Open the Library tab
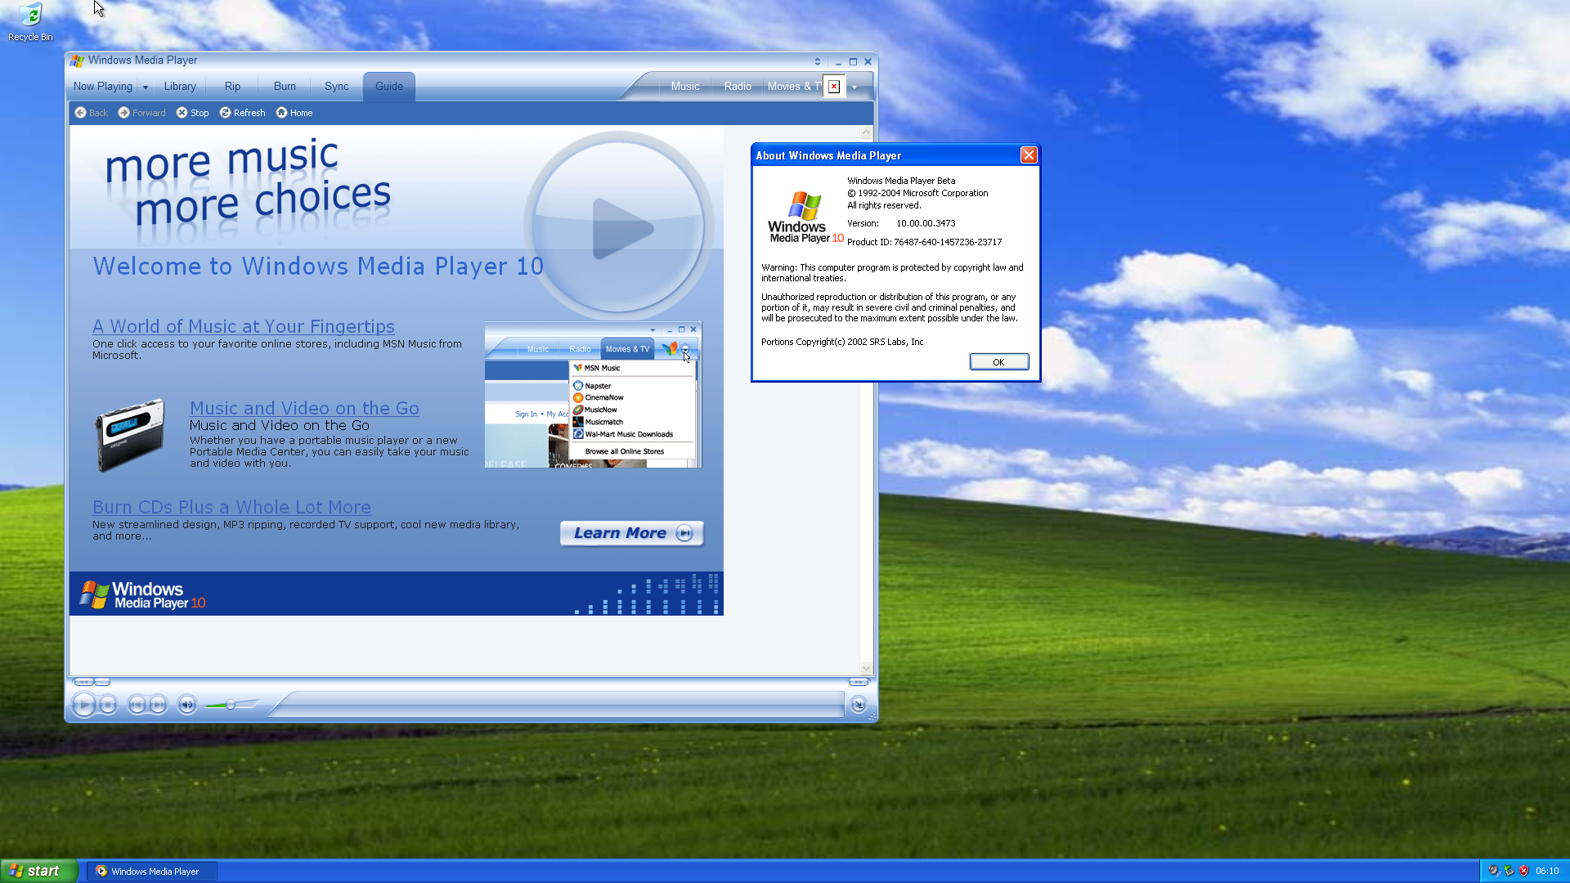The width and height of the screenshot is (1570, 883). pyautogui.click(x=180, y=86)
